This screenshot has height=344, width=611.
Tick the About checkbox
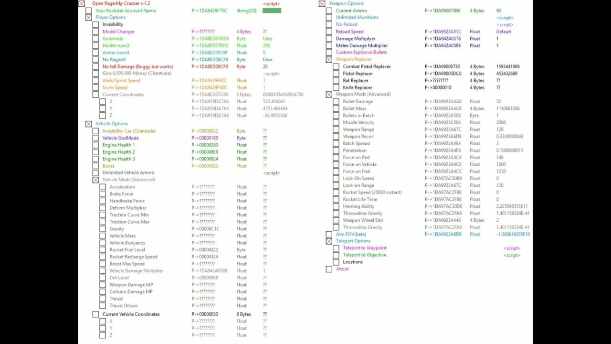coord(329,269)
